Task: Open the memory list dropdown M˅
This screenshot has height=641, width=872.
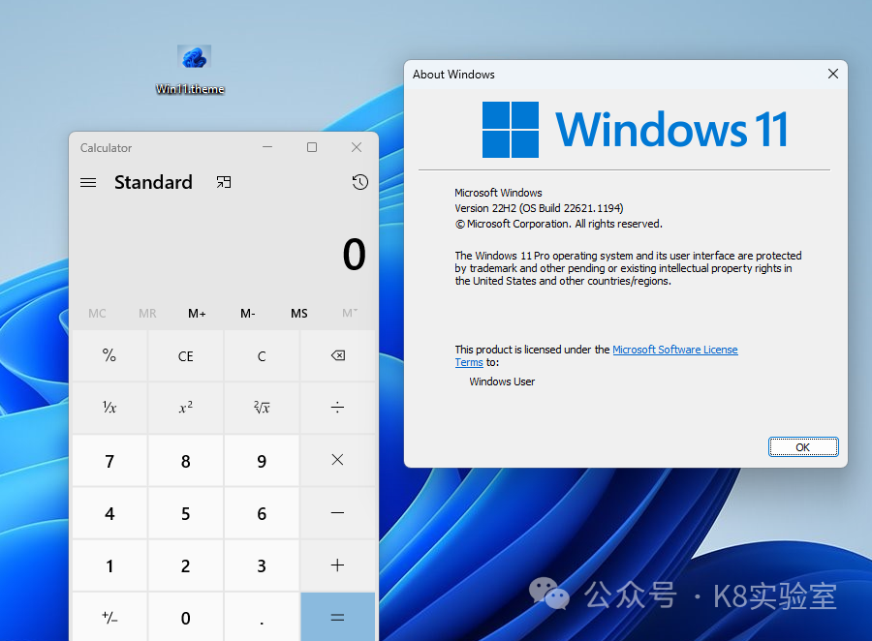Action: (x=350, y=314)
